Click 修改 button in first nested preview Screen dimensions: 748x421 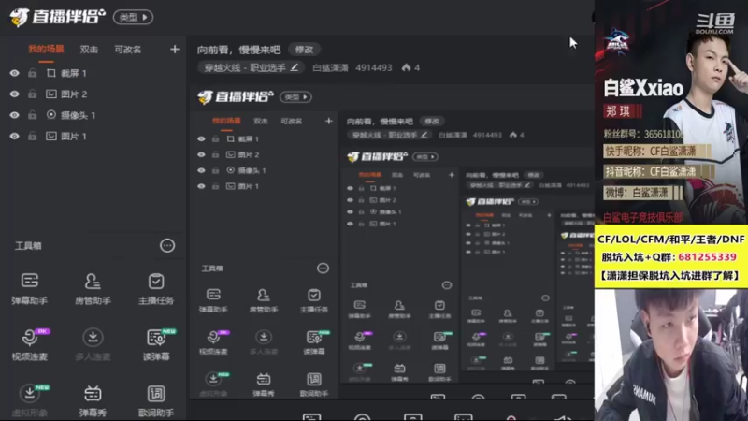432,122
